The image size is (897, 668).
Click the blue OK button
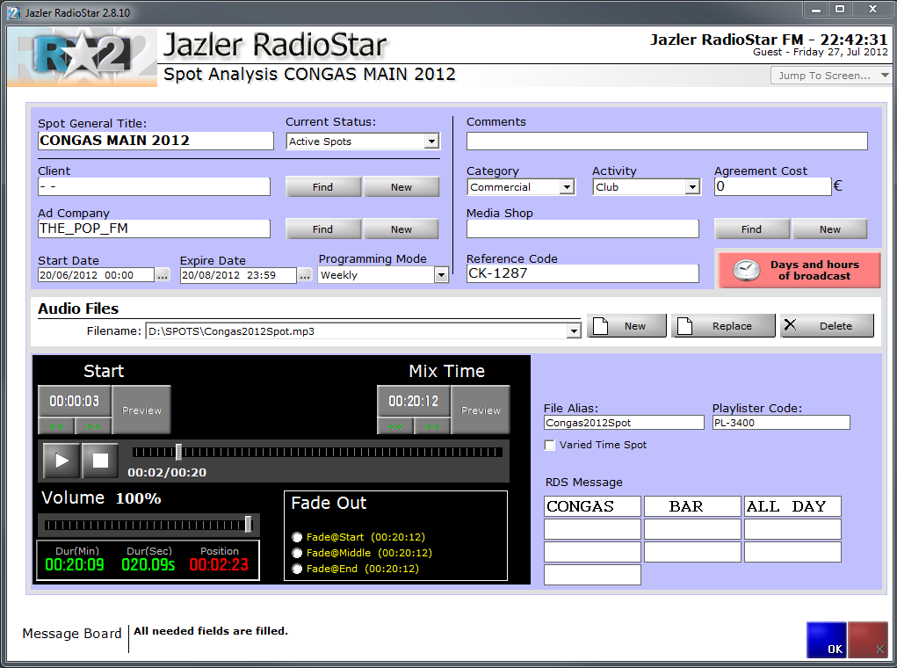826,640
